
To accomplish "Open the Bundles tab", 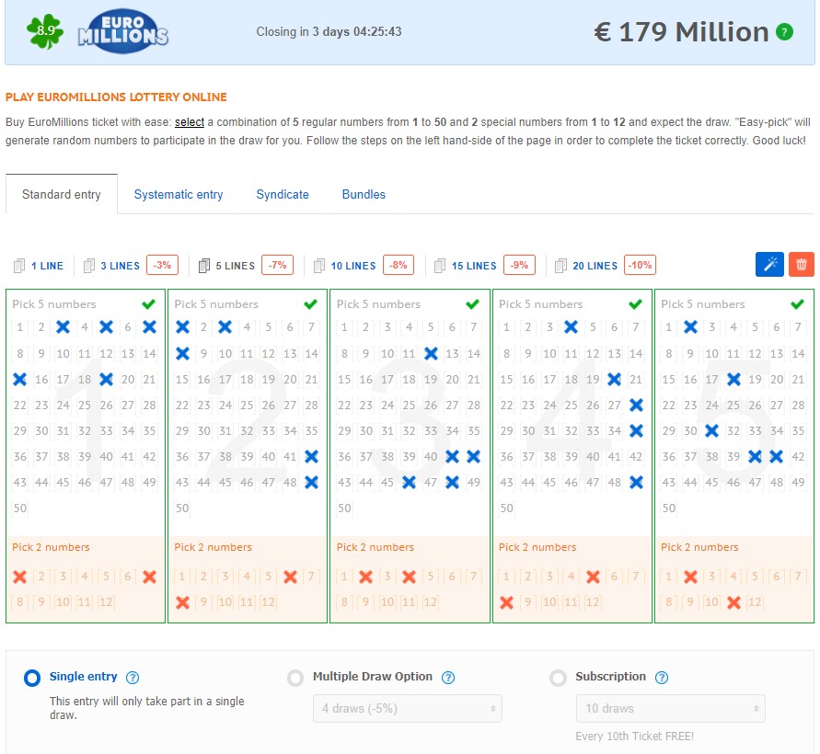I will [364, 194].
